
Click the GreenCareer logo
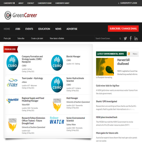pyautogui.click(x=21, y=15)
